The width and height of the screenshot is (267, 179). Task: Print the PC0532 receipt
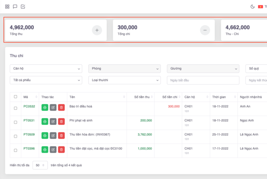pyautogui.click(x=45, y=107)
